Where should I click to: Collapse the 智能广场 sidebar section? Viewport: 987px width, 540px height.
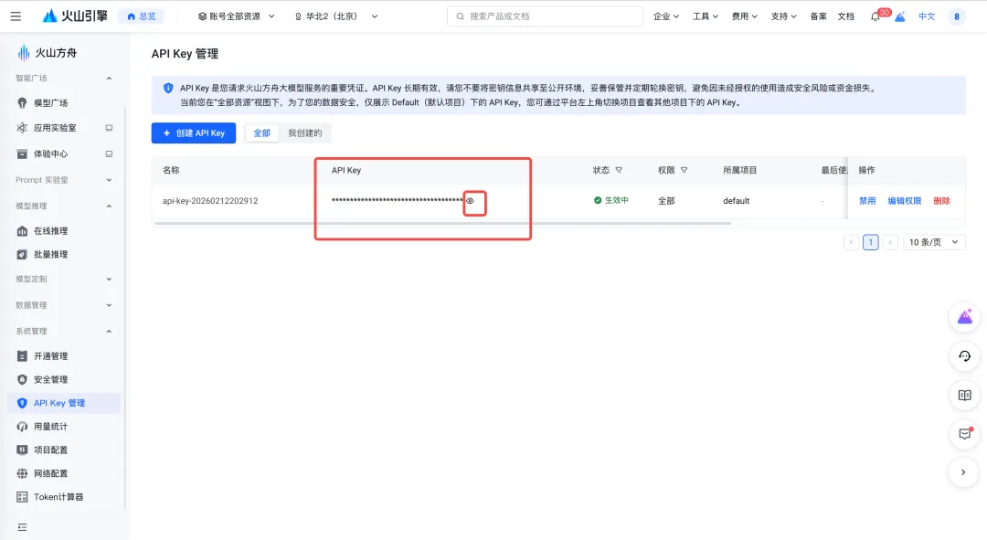pos(109,78)
